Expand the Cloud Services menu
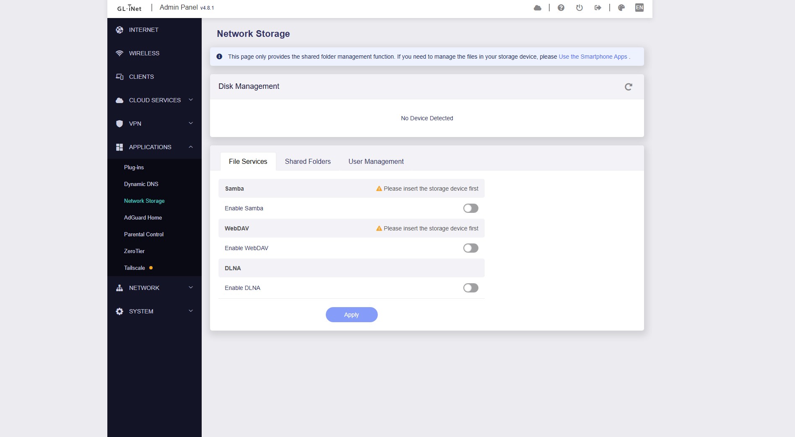 click(x=154, y=100)
